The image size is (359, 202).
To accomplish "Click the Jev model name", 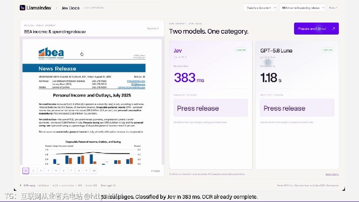I will (178, 51).
